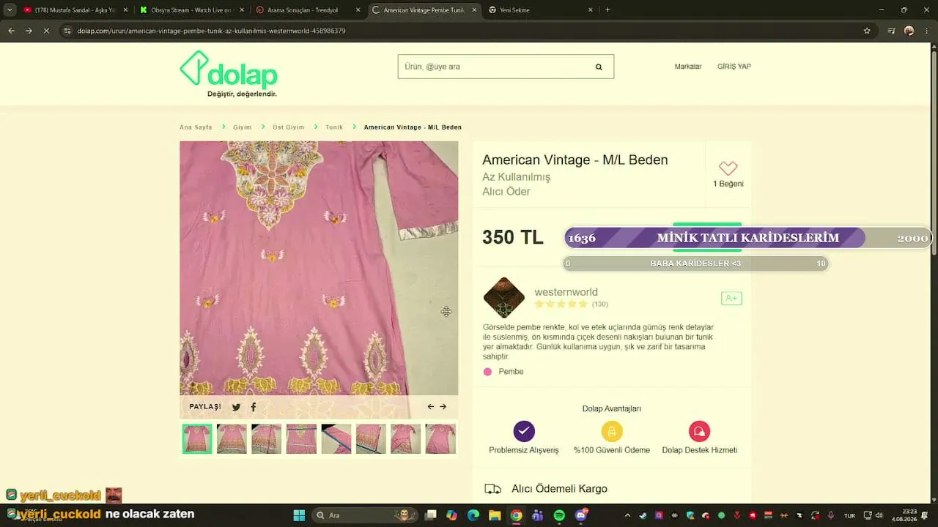
Task: Open Microsoft Edge from the taskbar
Action: click(473, 515)
